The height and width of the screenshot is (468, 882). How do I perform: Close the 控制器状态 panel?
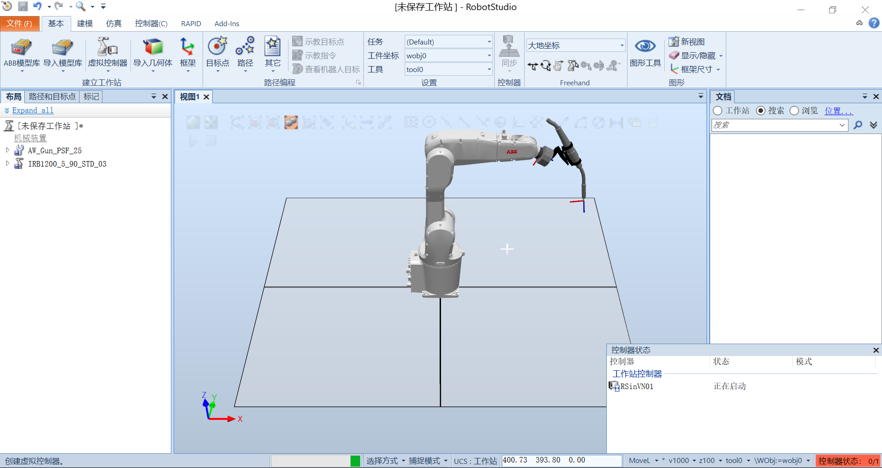pyautogui.click(x=876, y=350)
